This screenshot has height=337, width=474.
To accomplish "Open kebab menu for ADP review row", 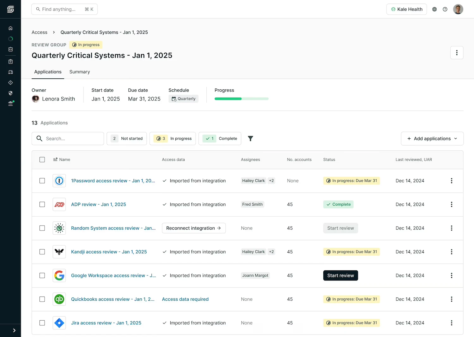I will tap(451, 204).
